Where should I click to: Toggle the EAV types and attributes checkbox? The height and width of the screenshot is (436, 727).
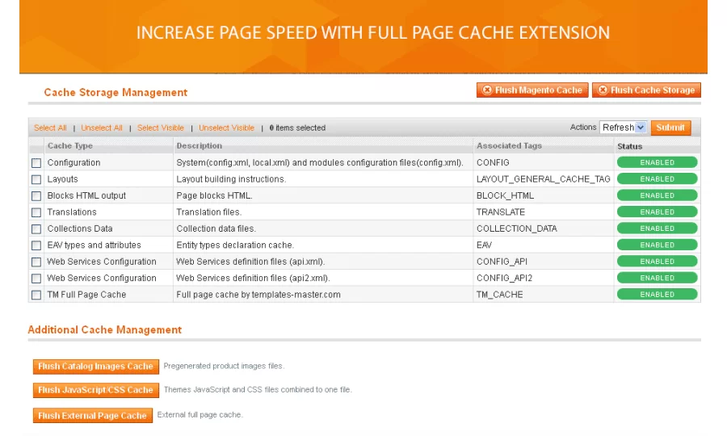tap(36, 245)
